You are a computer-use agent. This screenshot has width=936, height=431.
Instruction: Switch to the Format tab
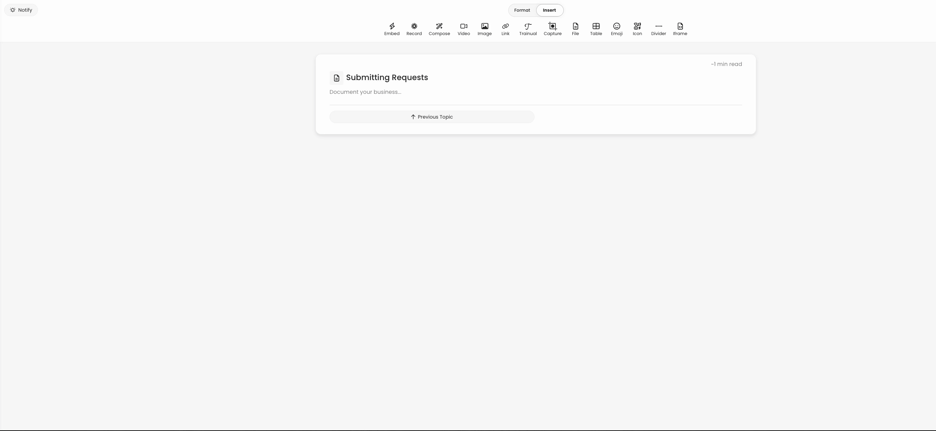522,10
